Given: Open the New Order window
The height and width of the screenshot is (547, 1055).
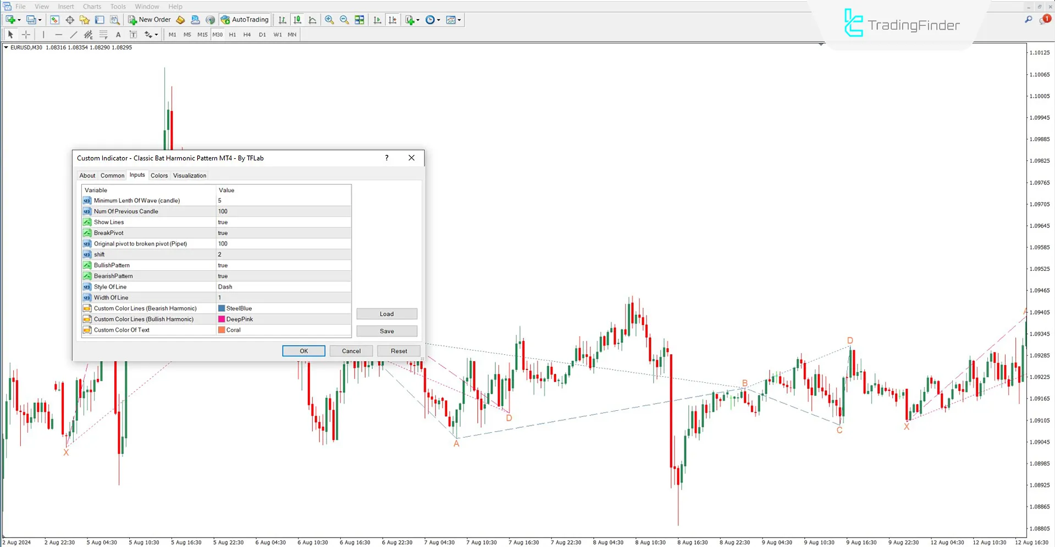Looking at the screenshot, I should click(148, 19).
